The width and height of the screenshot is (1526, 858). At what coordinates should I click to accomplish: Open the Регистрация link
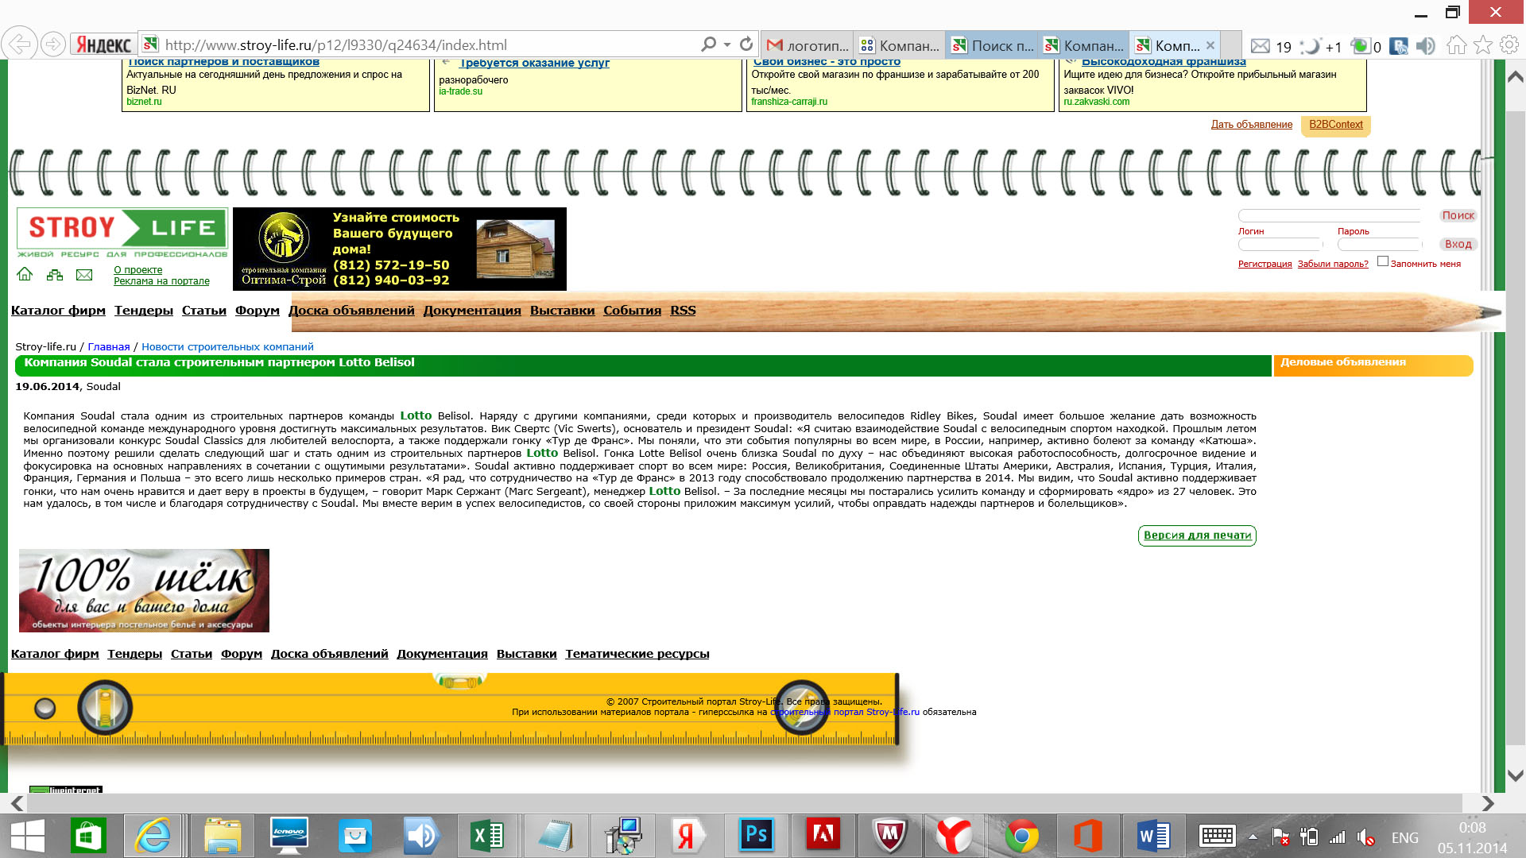click(x=1265, y=264)
